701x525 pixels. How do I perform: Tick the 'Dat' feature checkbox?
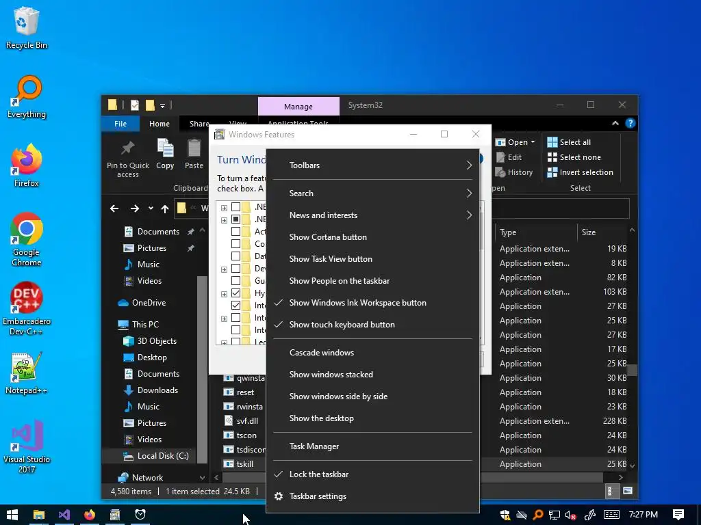pos(235,256)
